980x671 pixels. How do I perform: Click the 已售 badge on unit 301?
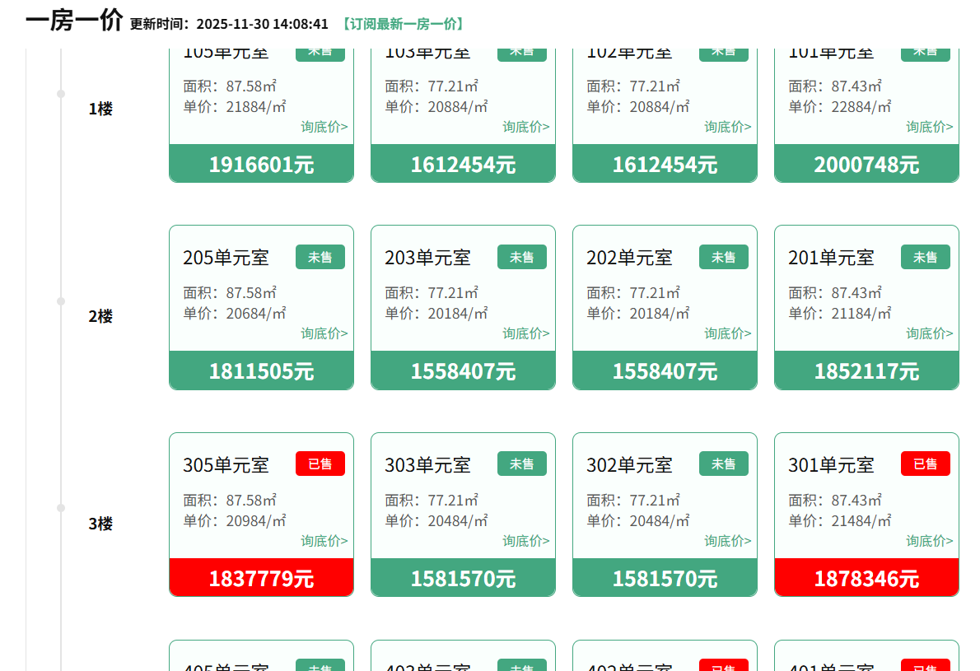925,464
